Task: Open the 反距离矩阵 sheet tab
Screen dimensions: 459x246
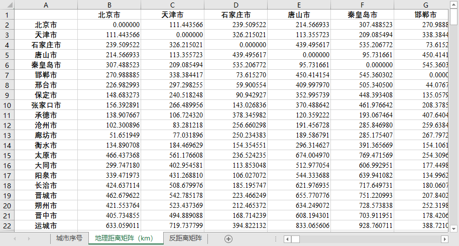Action: pyautogui.click(x=186, y=238)
